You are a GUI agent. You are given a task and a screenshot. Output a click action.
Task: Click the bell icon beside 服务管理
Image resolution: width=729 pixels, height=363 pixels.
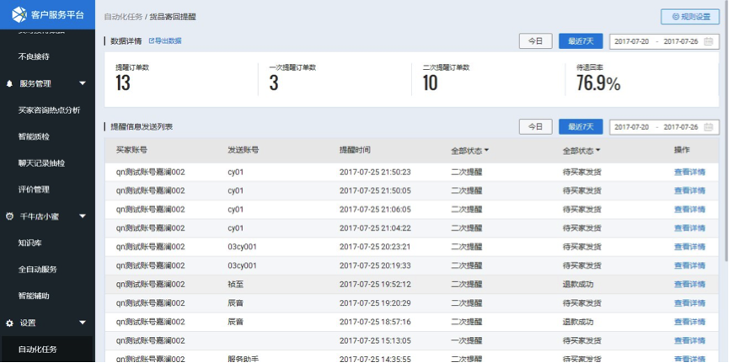[x=9, y=83]
